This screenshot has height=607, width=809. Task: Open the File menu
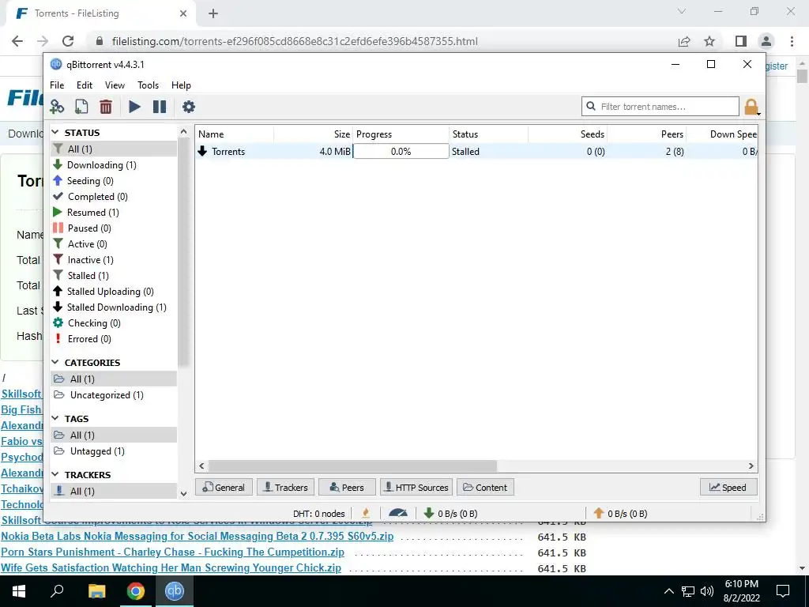[x=57, y=85]
